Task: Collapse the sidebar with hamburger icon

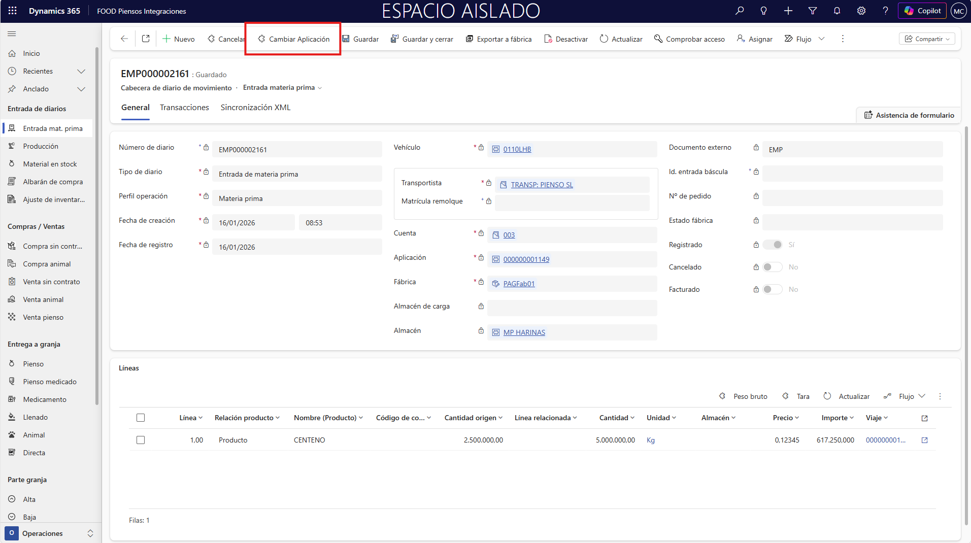Action: pyautogui.click(x=12, y=34)
